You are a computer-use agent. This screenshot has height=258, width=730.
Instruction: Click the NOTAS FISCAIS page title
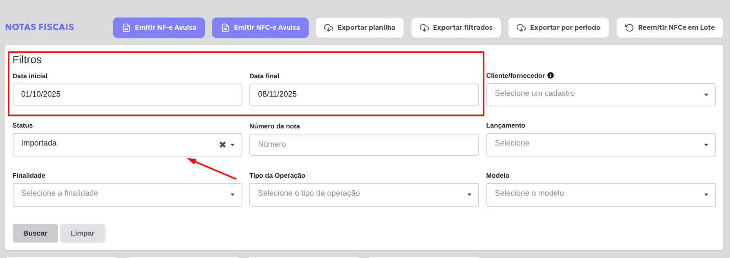tap(40, 27)
